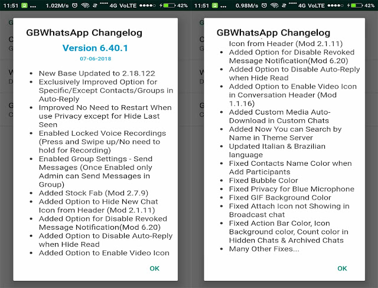Viewport: 378px width, 288px height.
Task: Click 'Improved No Need to Restart When' entry
Action: 105,107
